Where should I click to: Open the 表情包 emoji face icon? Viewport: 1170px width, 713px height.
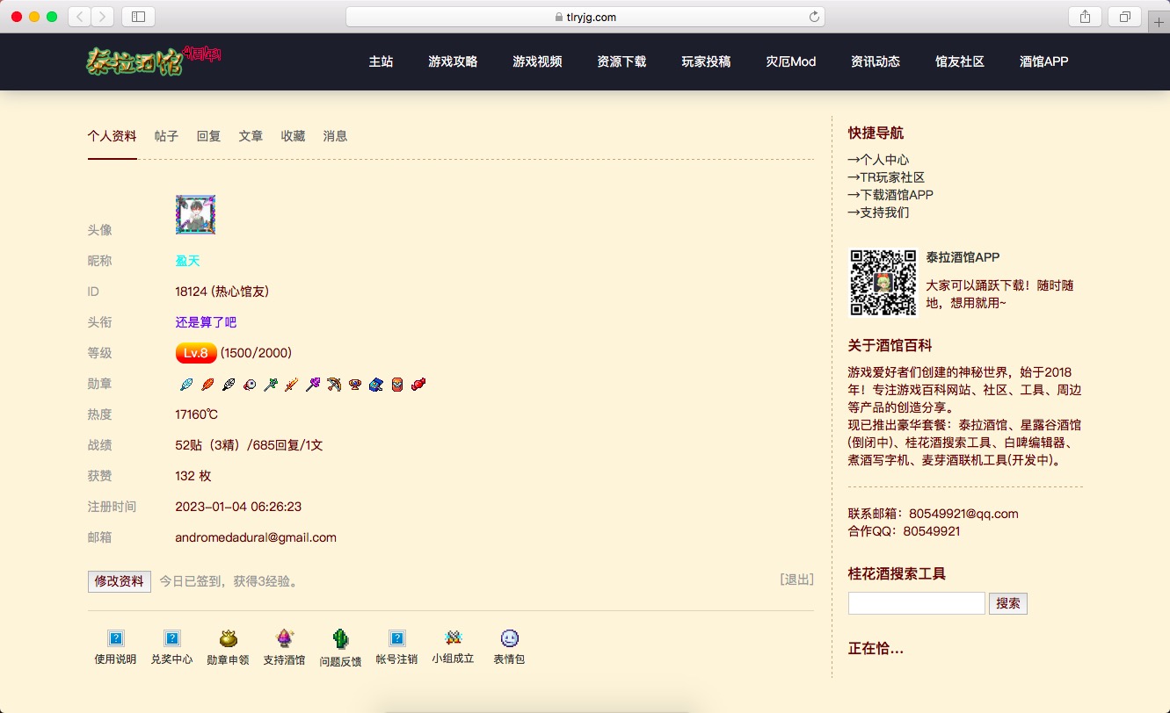click(509, 638)
